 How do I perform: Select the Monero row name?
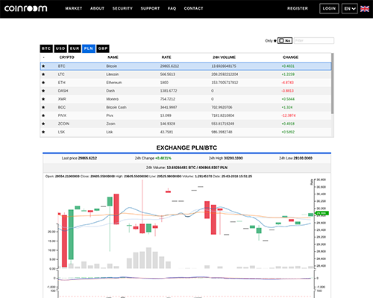(113, 99)
